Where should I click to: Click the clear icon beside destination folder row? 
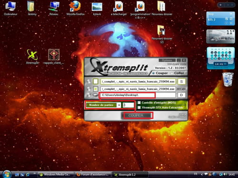[x=89, y=95]
